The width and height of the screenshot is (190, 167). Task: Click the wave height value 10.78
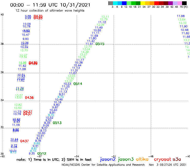(x=26, y=26)
